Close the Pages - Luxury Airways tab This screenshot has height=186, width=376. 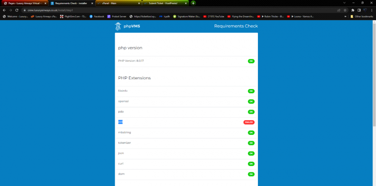point(45,3)
